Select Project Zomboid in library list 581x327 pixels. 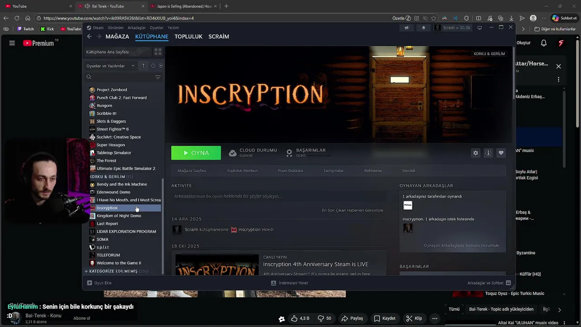pos(112,90)
